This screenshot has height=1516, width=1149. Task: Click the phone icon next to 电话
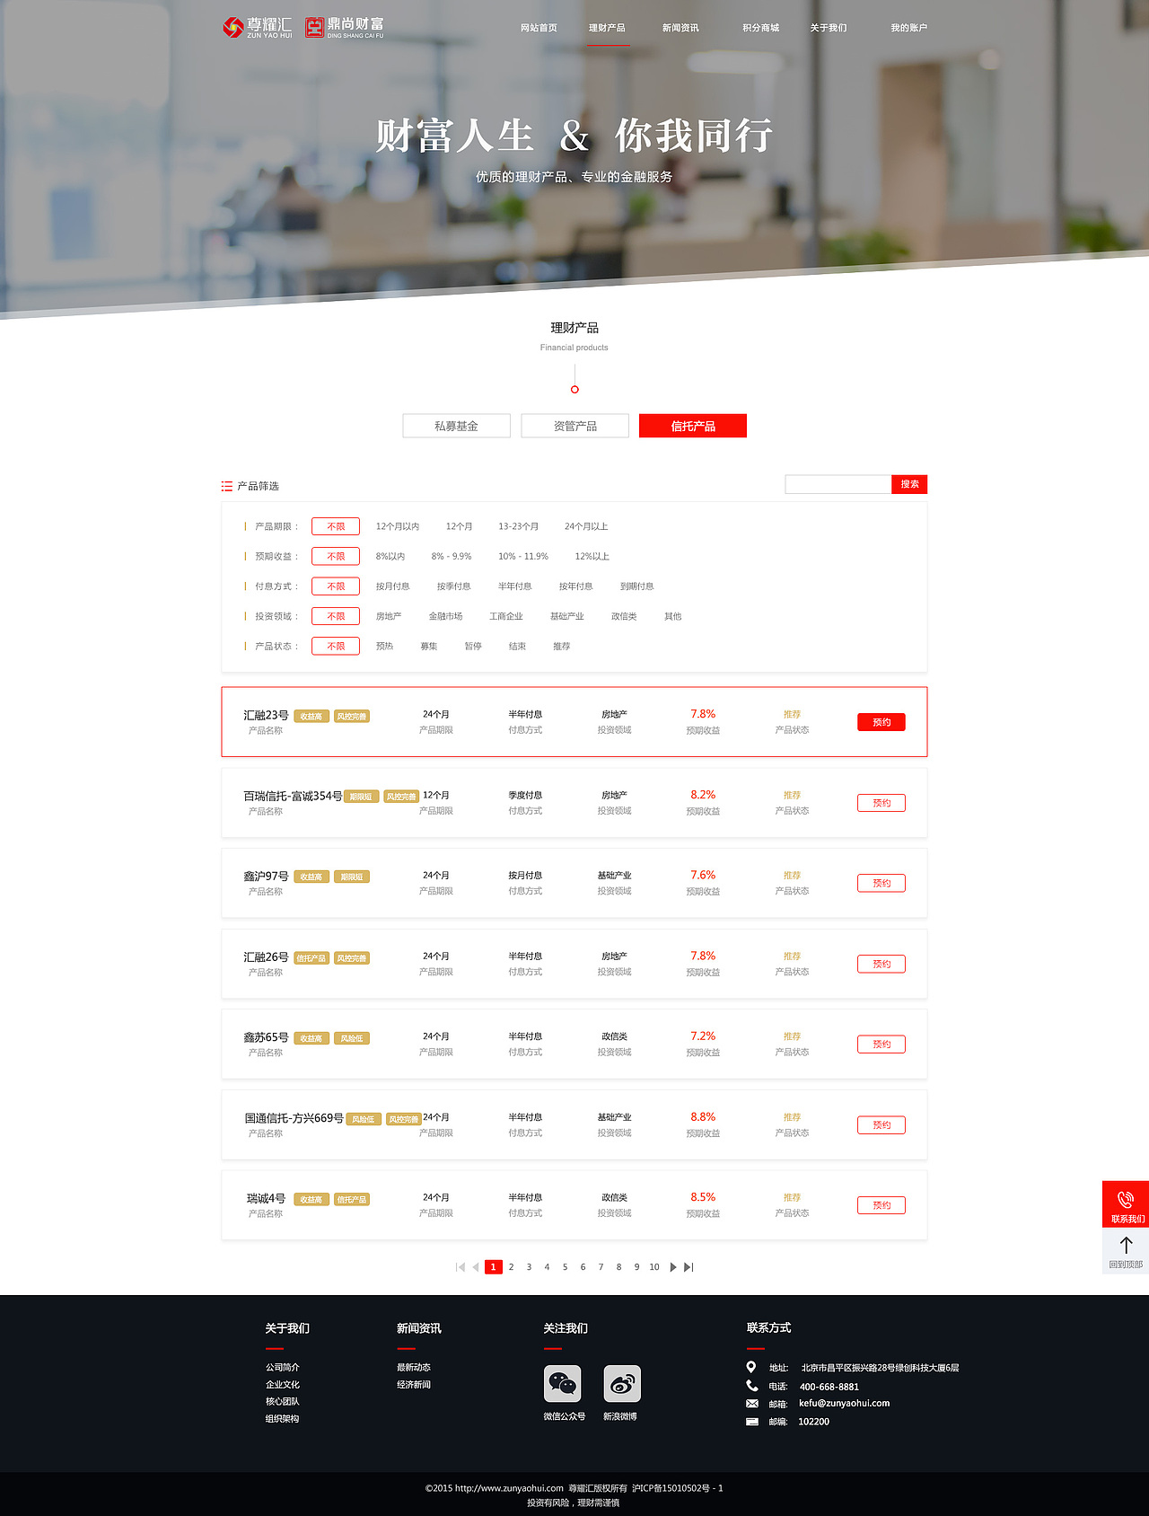point(752,1386)
